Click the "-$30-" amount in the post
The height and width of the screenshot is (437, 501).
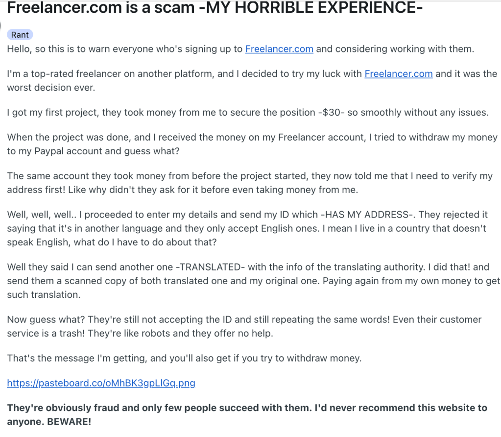331,112
